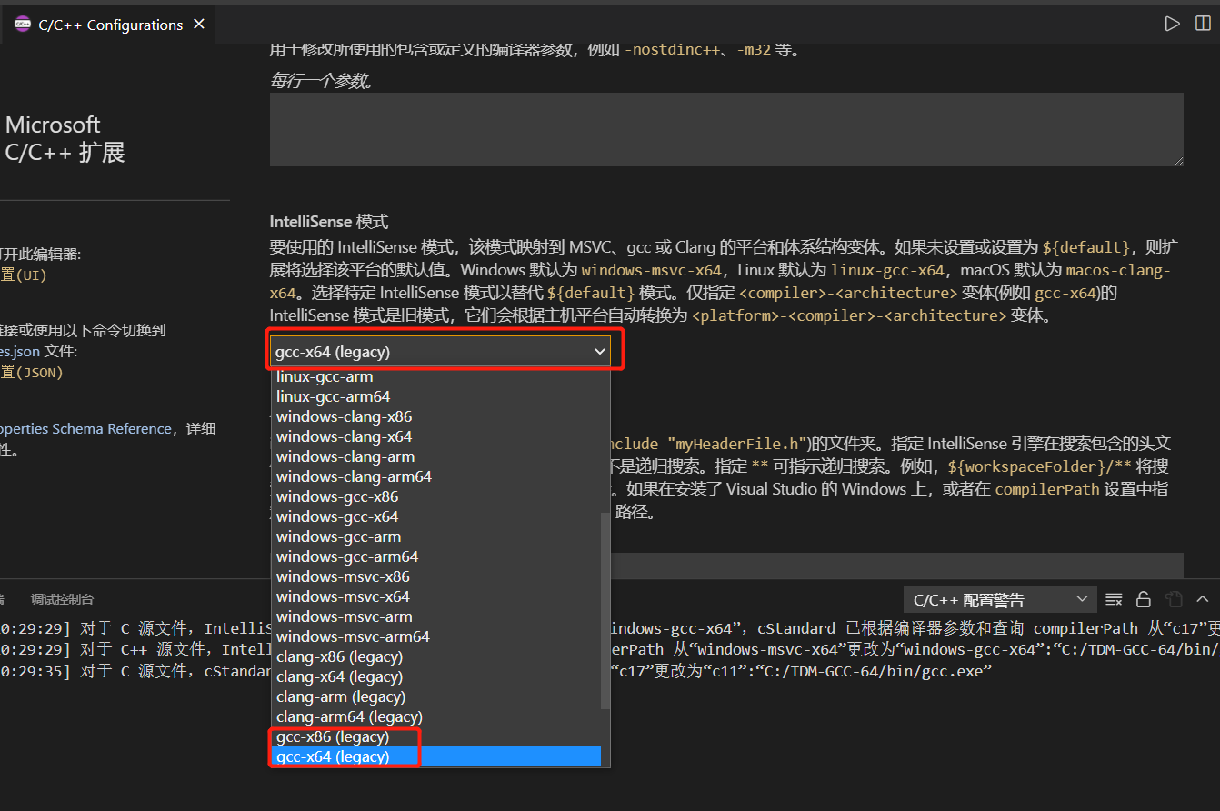Select windows-clang-x64 option
The image size is (1220, 811).
click(x=436, y=436)
